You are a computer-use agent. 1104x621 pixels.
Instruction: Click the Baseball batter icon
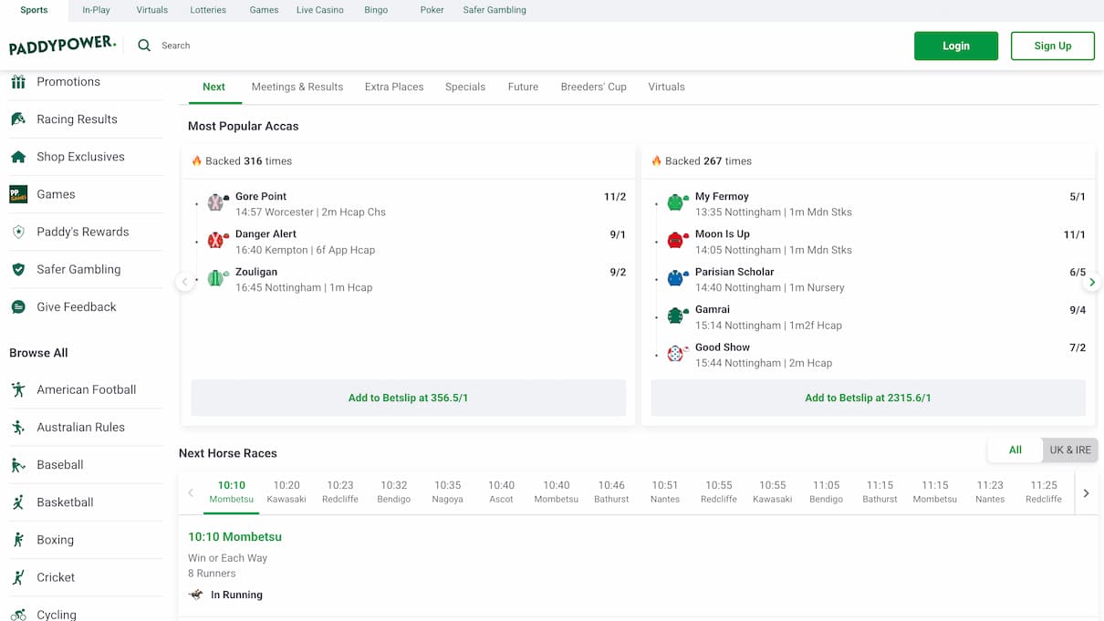pyautogui.click(x=18, y=465)
